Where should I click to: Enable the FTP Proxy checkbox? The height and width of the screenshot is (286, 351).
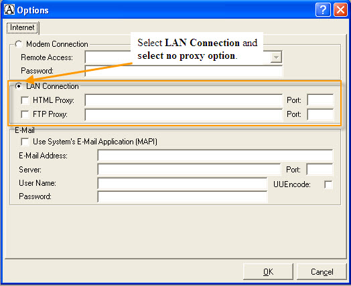point(25,114)
